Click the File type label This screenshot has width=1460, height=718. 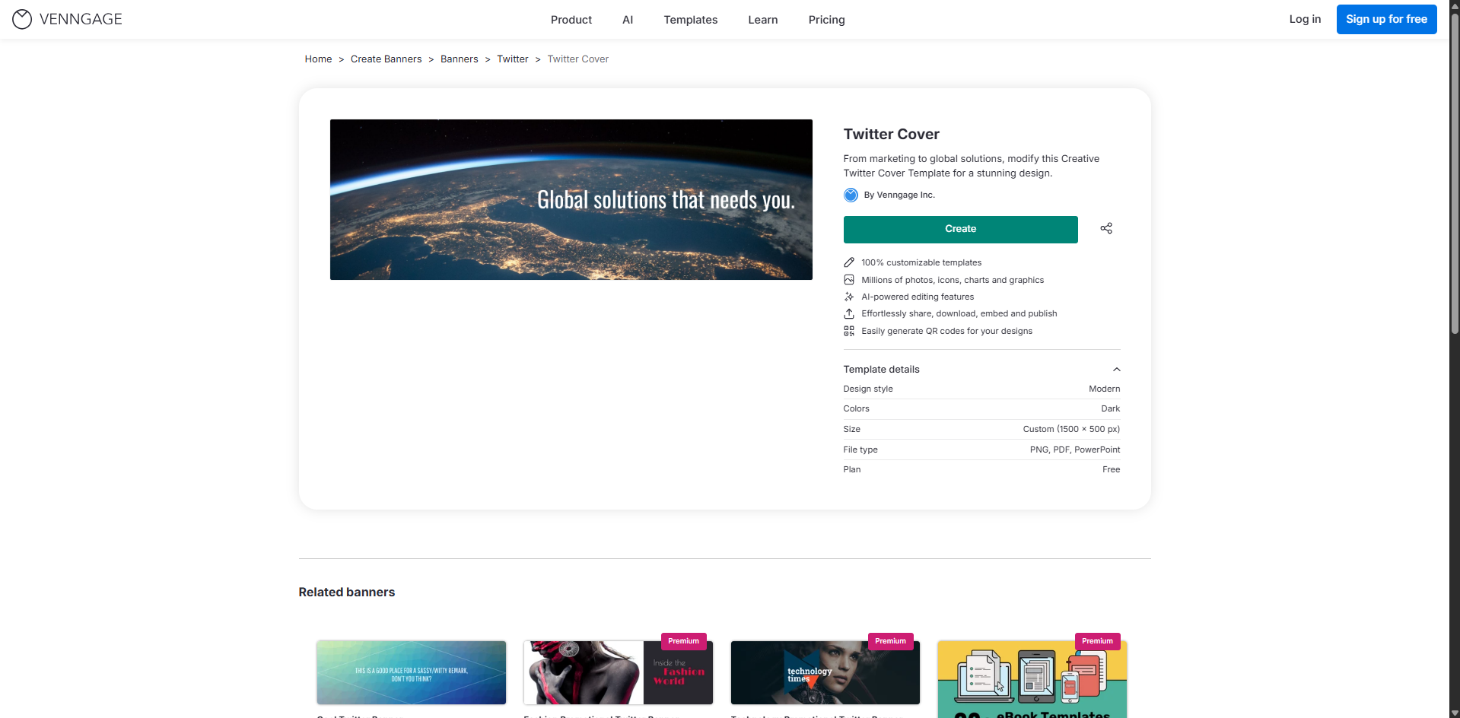860,450
